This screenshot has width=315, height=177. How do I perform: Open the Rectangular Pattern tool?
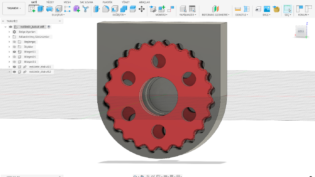[67, 9]
